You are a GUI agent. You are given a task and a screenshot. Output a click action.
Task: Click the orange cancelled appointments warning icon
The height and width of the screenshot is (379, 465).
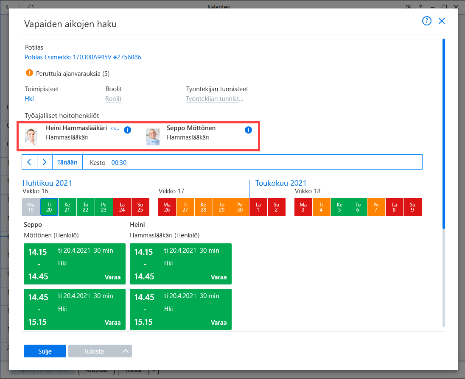[29, 73]
